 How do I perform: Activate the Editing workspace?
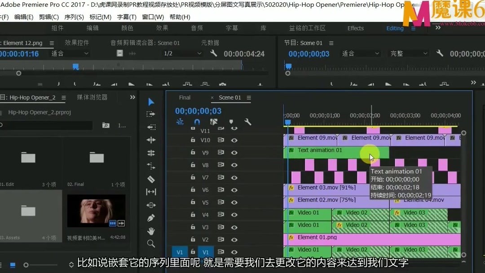click(x=394, y=28)
